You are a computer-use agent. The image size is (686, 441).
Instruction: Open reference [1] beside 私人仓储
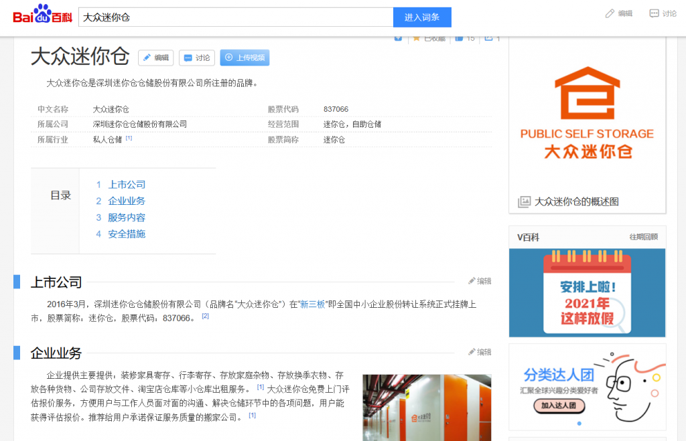(129, 138)
